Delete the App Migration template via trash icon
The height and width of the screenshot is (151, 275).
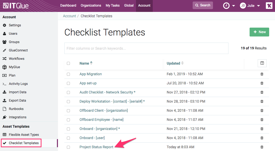(x=262, y=74)
